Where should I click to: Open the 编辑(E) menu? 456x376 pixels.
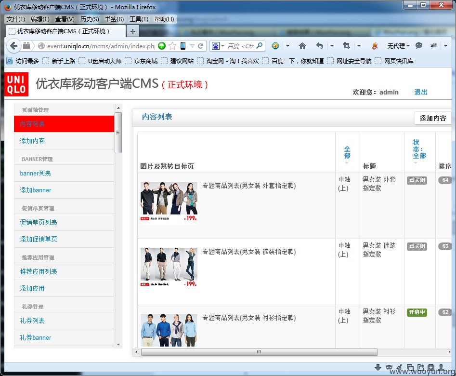(x=40, y=19)
